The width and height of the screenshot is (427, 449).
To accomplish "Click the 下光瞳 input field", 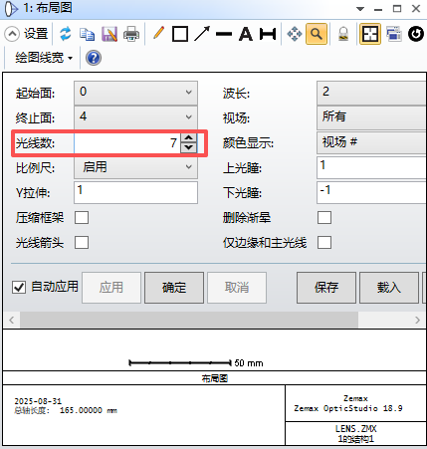I will coord(371,192).
